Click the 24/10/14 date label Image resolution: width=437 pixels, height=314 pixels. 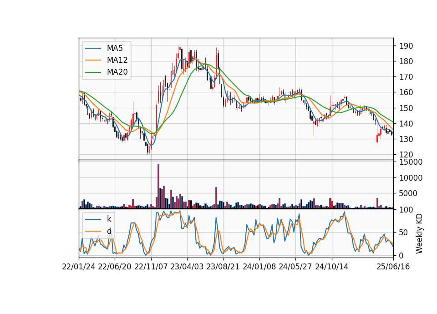[332, 267]
